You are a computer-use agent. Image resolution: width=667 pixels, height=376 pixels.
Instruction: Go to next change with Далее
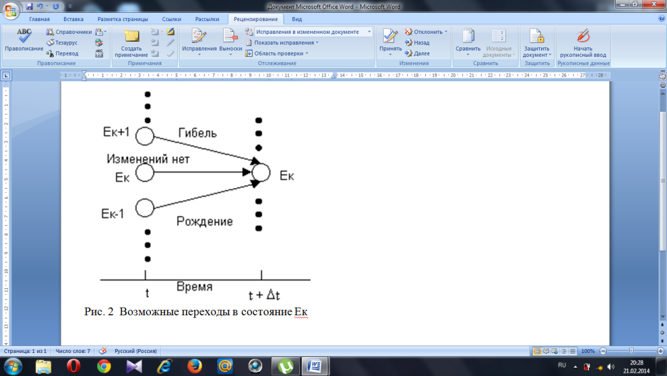(x=417, y=54)
